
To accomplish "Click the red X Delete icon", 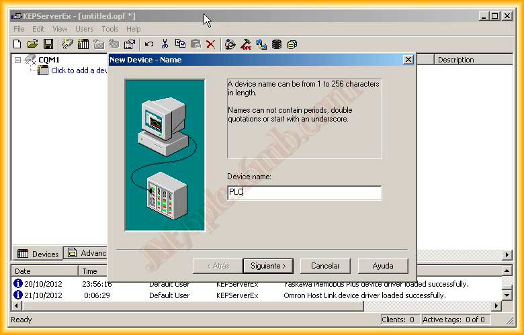I will click(x=211, y=44).
